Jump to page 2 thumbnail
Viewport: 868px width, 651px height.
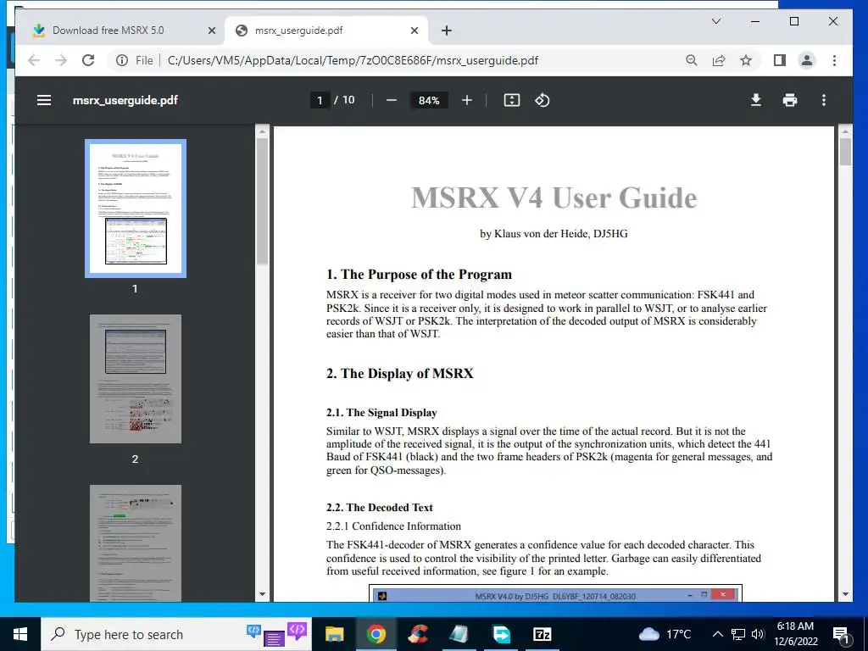(x=136, y=379)
